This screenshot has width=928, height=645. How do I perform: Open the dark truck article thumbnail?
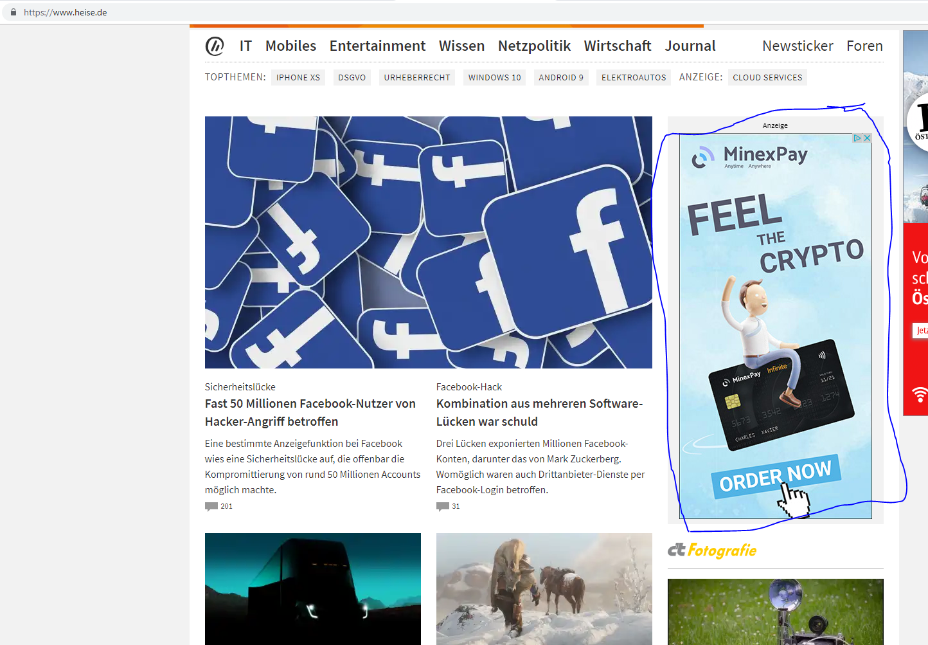pyautogui.click(x=313, y=589)
